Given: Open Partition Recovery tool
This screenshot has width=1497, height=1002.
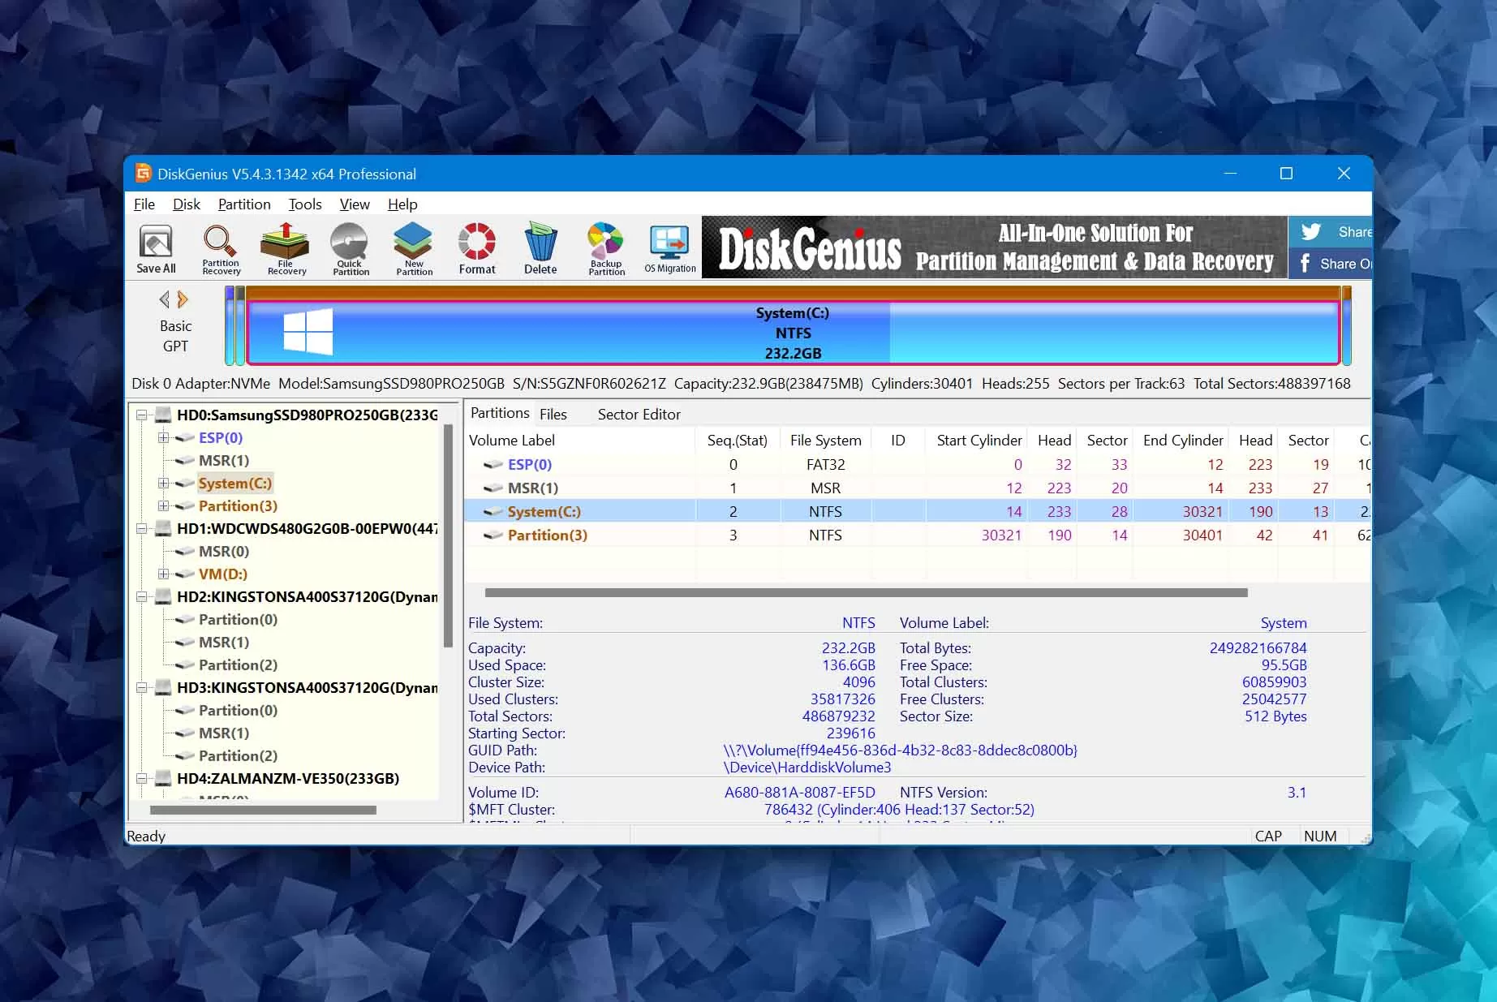Looking at the screenshot, I should pyautogui.click(x=221, y=249).
